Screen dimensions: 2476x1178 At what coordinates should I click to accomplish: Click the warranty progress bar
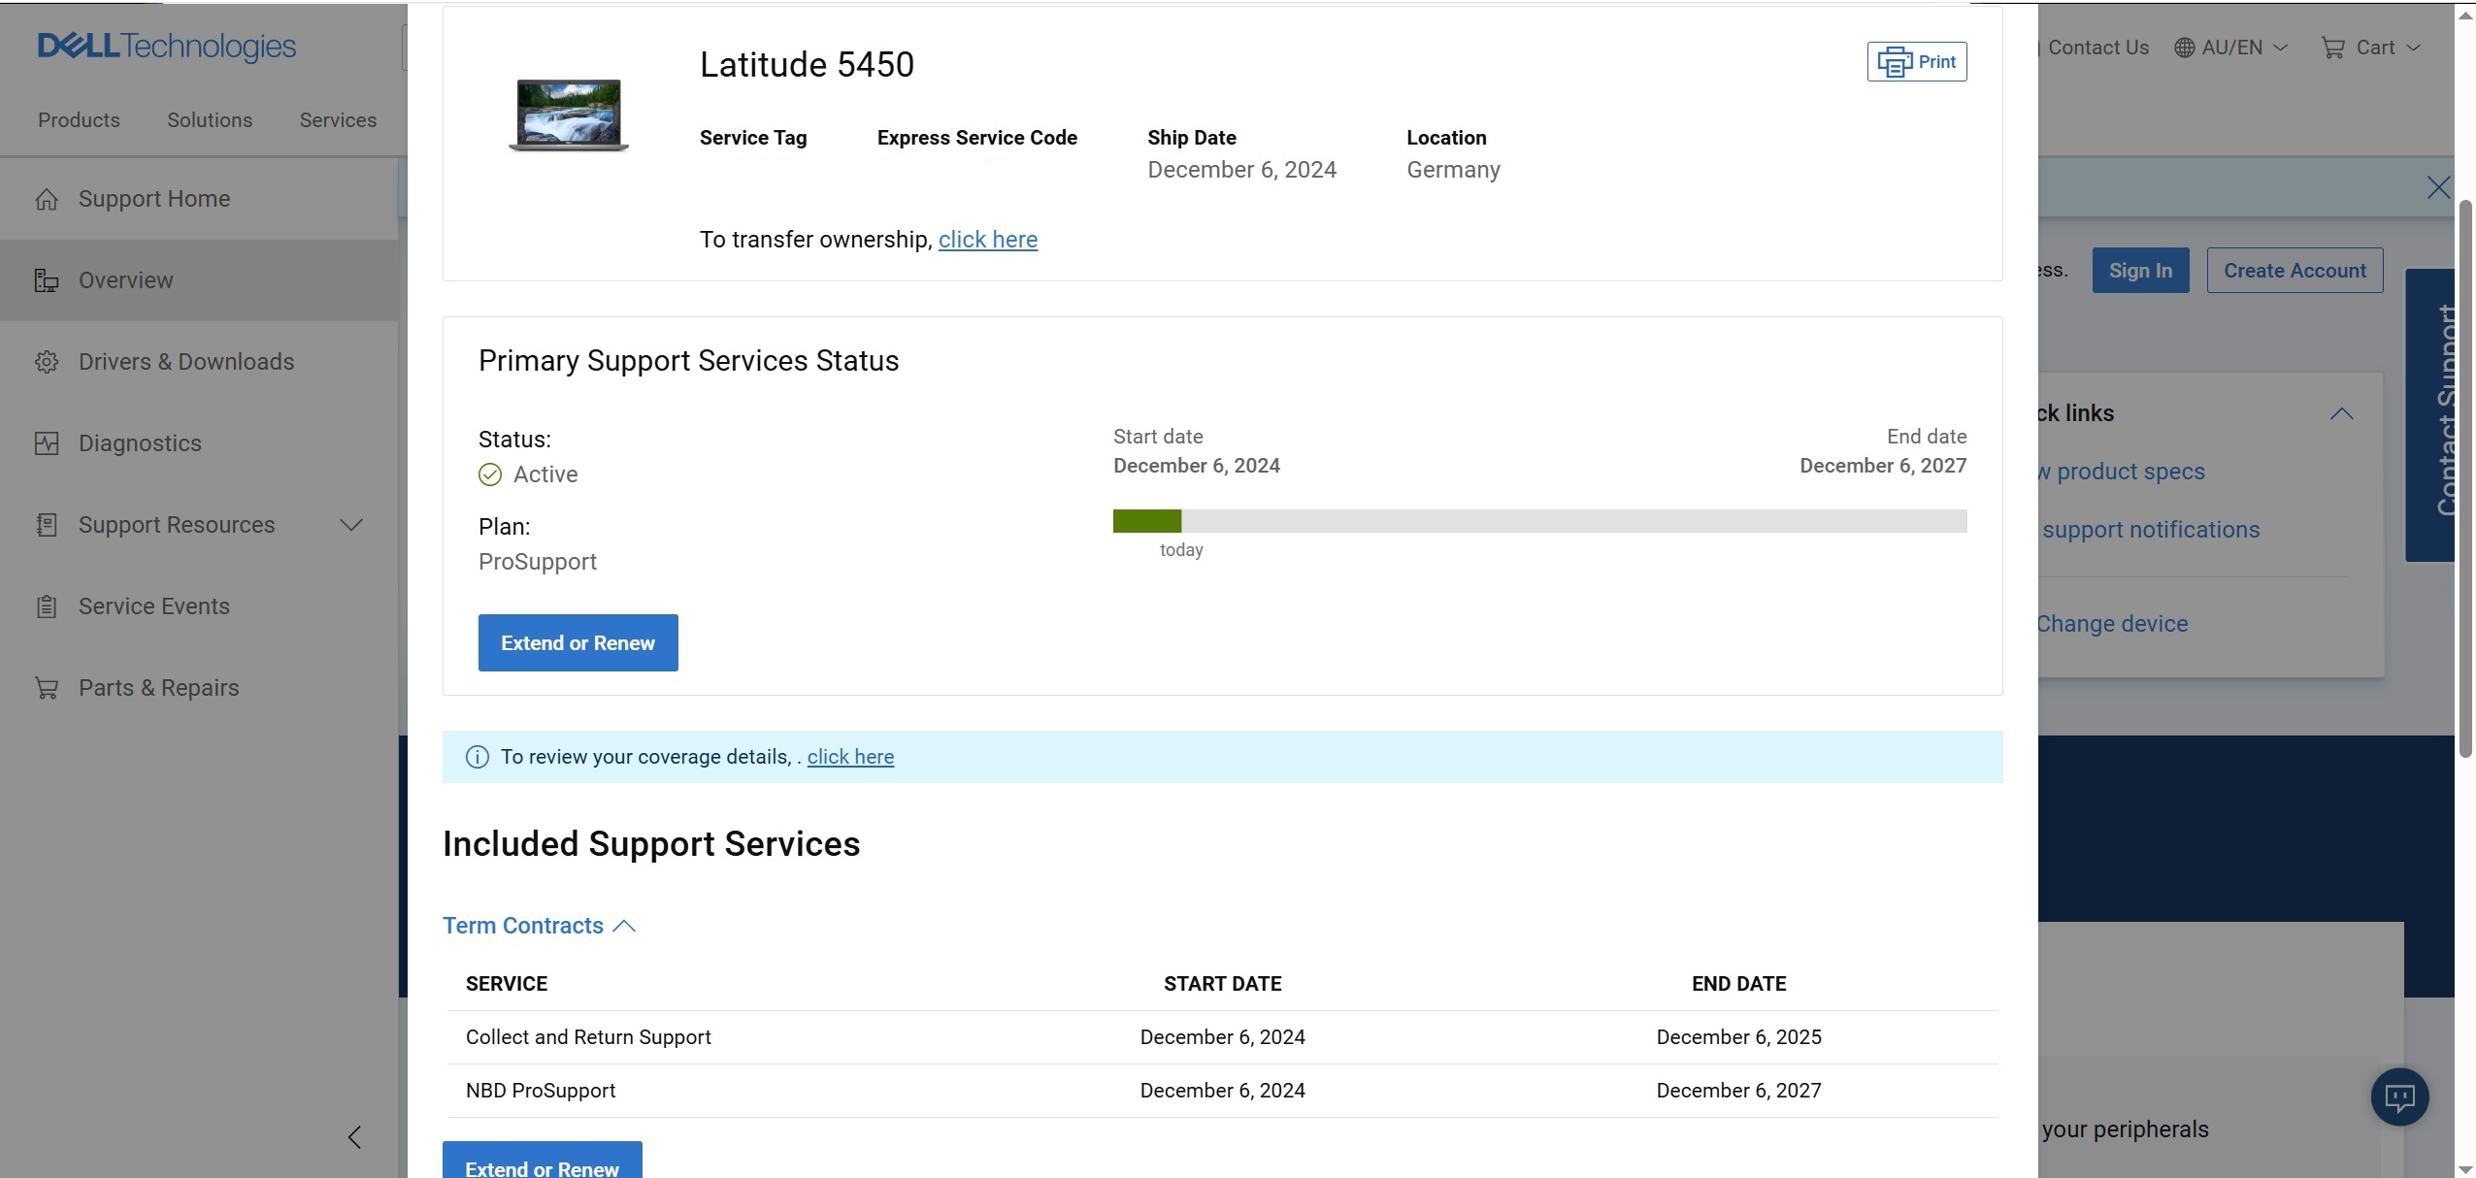1539,521
